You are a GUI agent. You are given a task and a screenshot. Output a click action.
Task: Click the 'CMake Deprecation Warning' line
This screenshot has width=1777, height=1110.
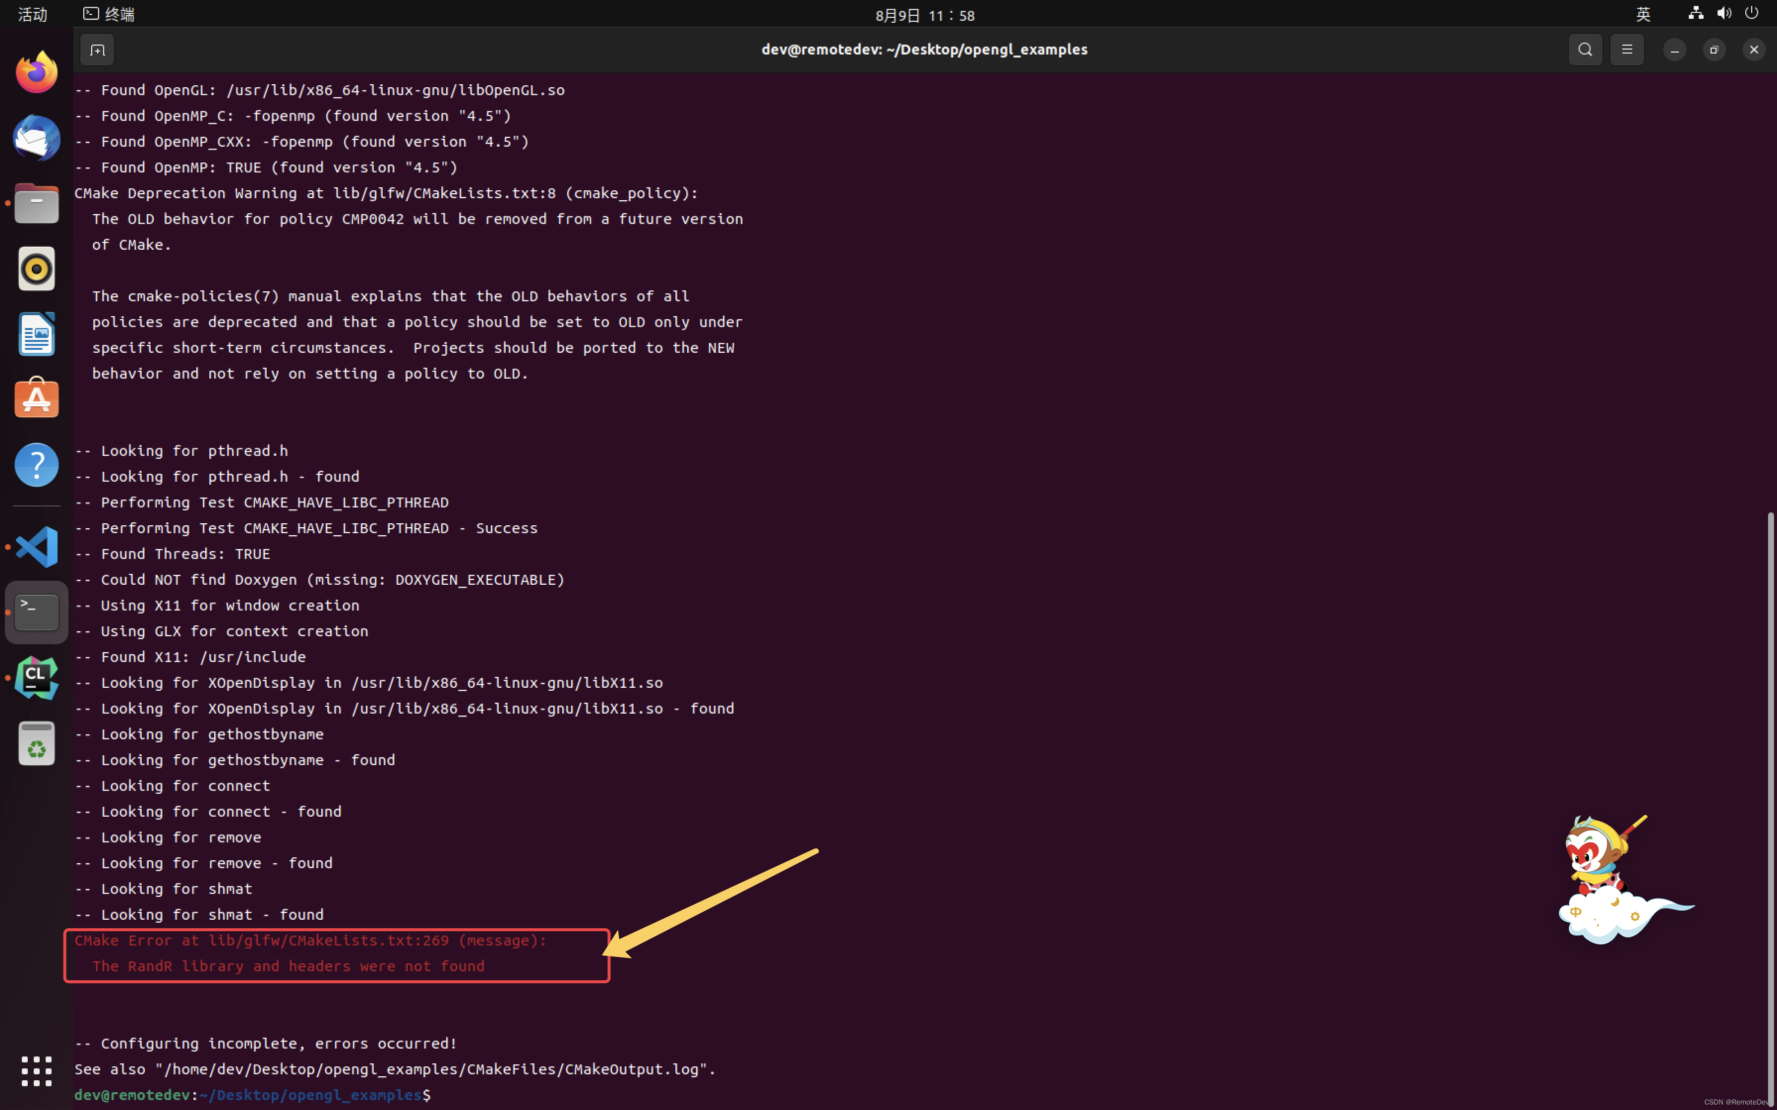[x=386, y=193]
